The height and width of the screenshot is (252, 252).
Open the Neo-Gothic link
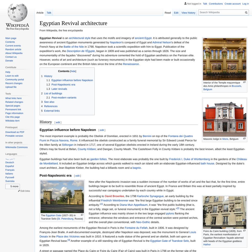coord(143,222)
